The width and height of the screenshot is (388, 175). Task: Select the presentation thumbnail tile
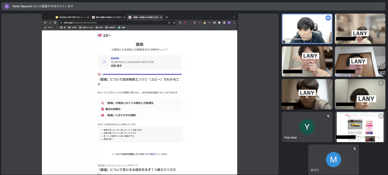[360, 127]
